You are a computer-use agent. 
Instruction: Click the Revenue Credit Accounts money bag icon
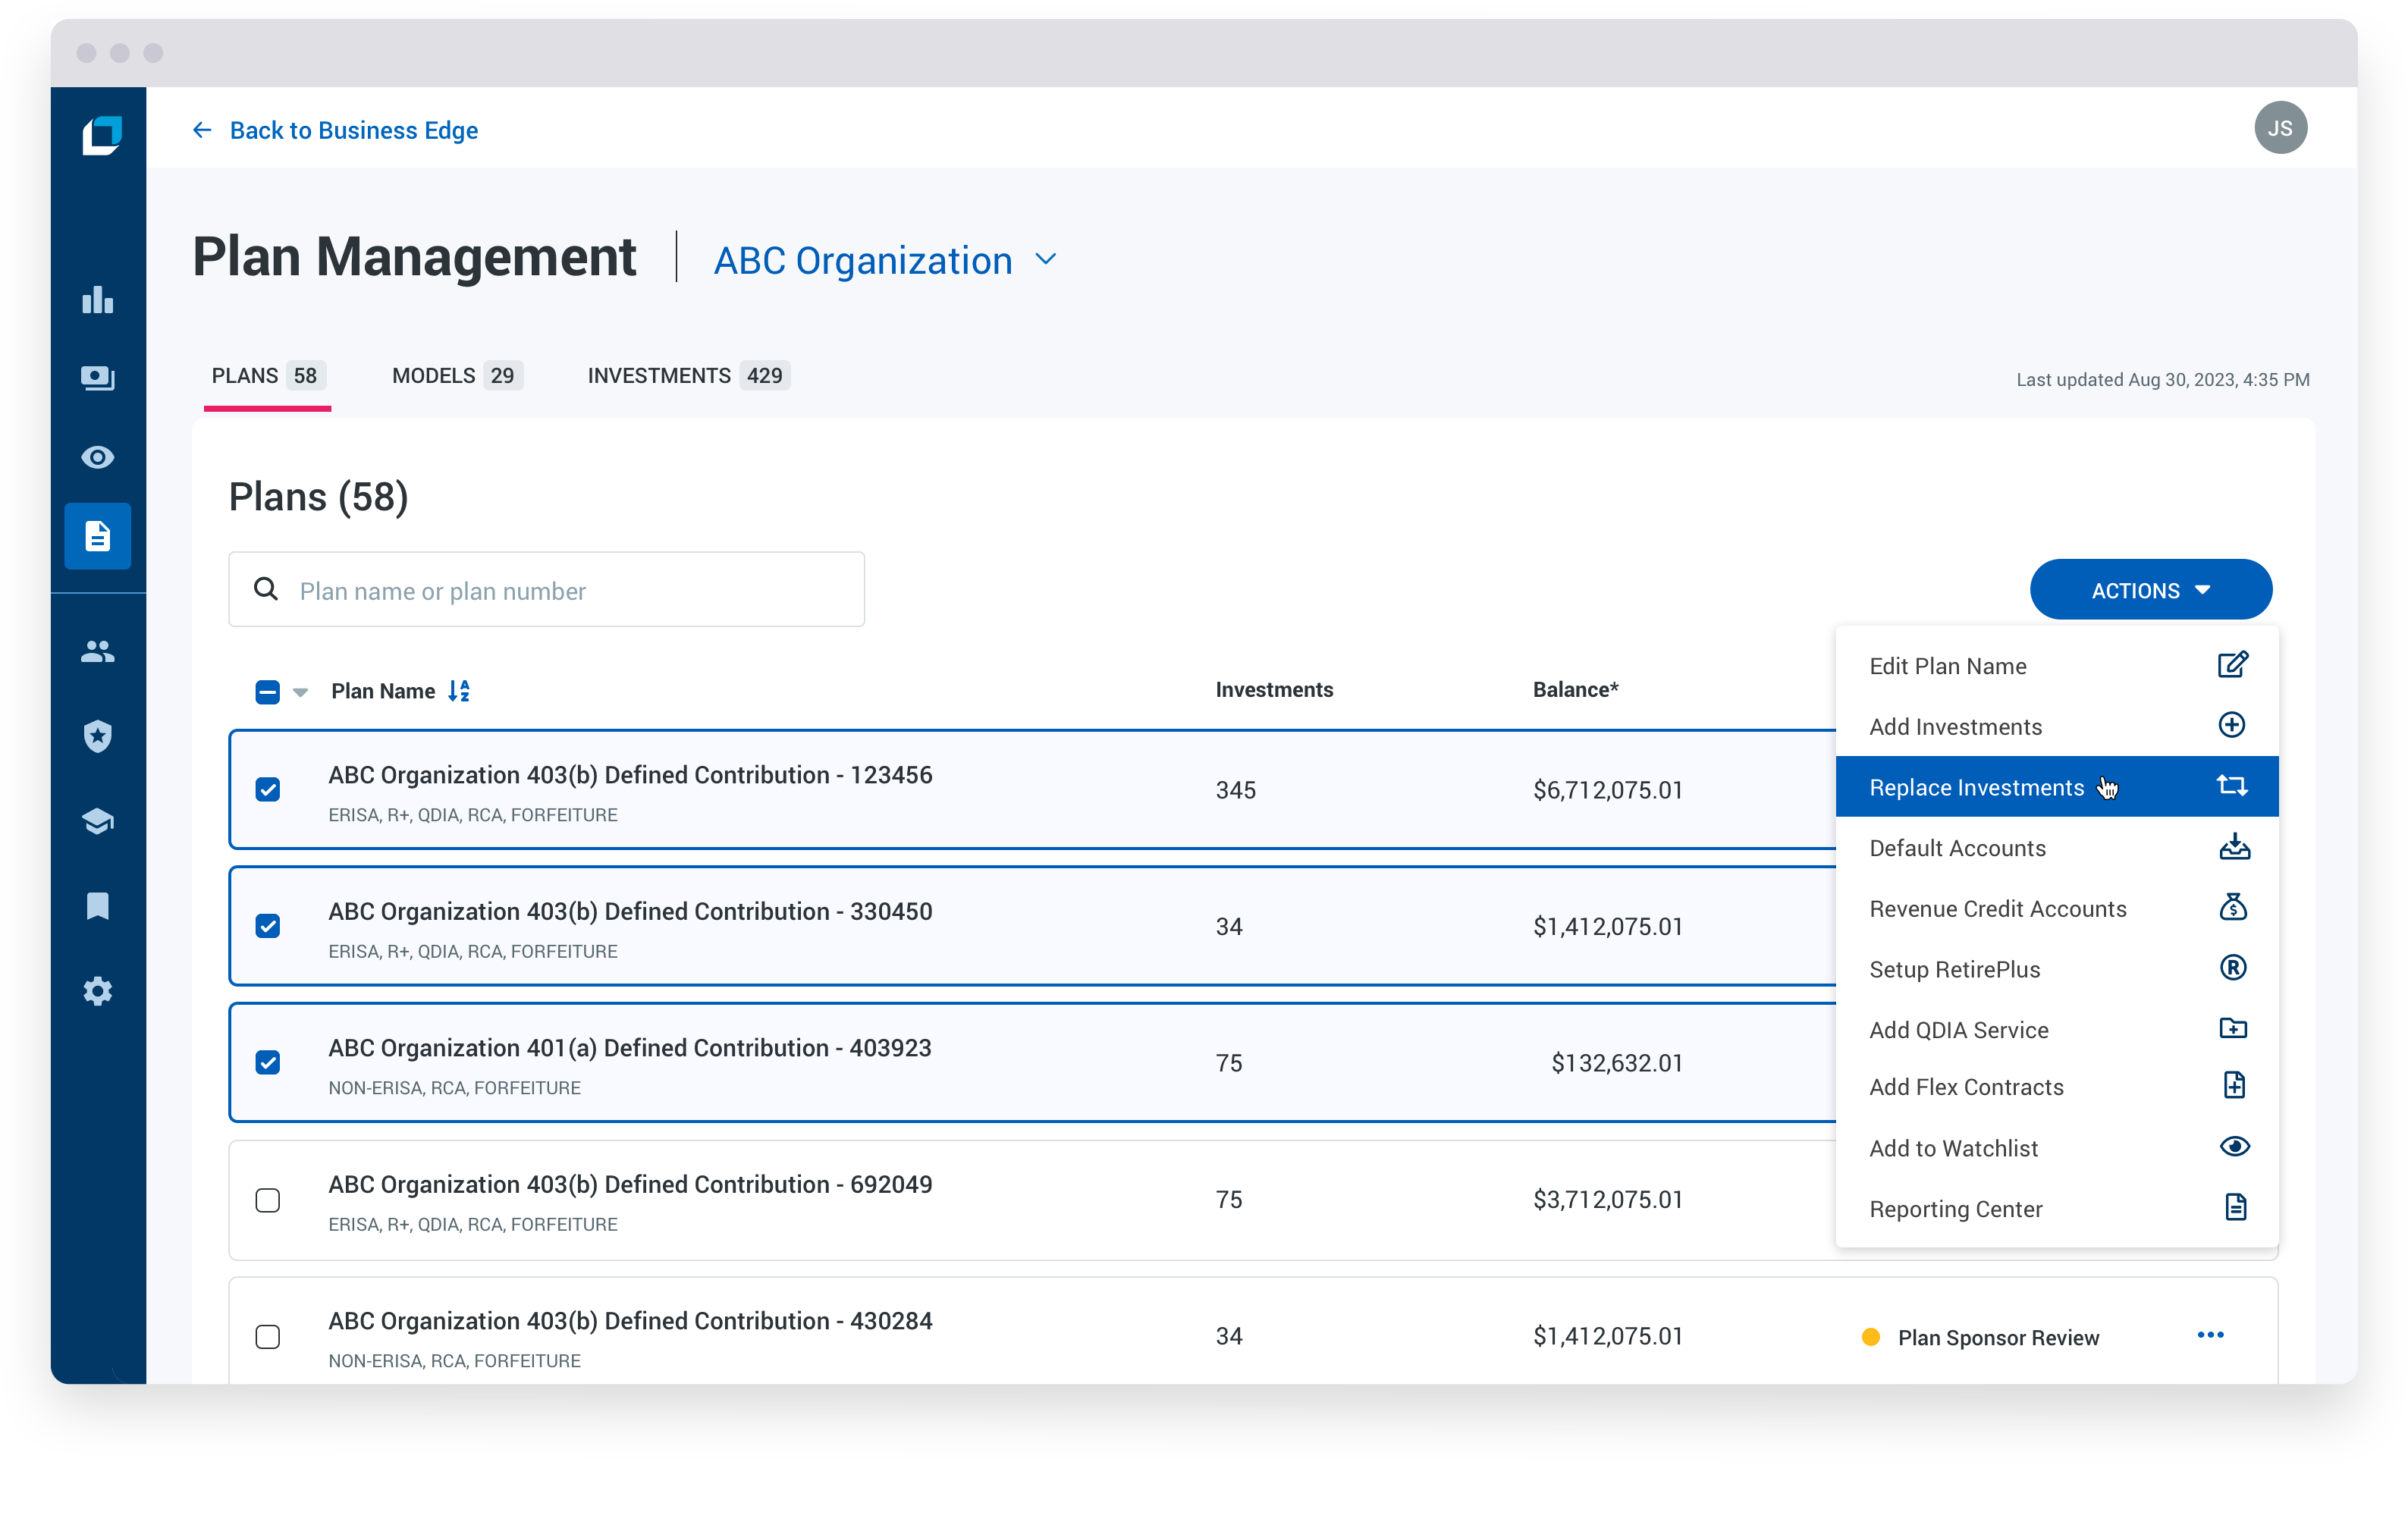2233,907
